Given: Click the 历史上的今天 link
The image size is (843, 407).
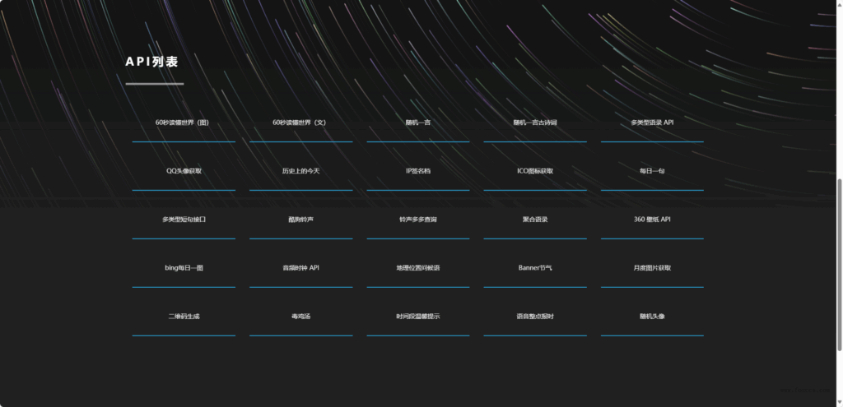Looking at the screenshot, I should pyautogui.click(x=300, y=171).
